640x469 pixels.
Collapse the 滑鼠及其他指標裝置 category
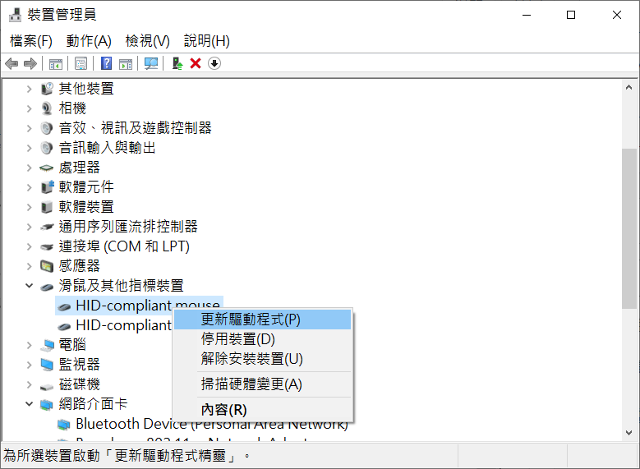(29, 286)
